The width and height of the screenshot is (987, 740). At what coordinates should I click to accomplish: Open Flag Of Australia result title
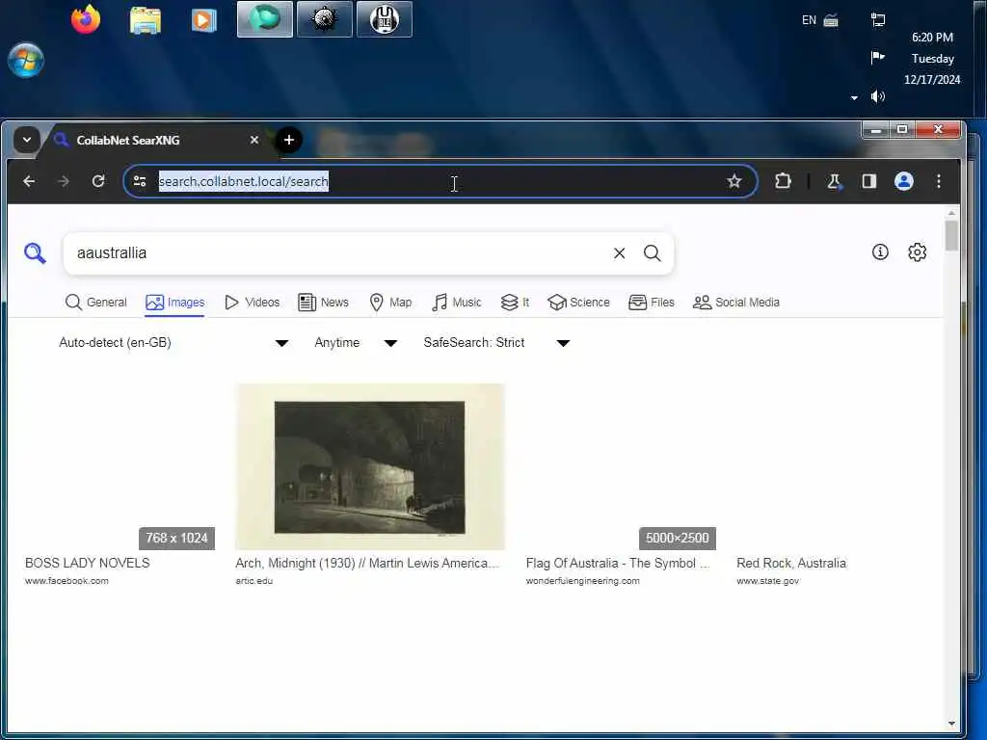click(x=618, y=563)
